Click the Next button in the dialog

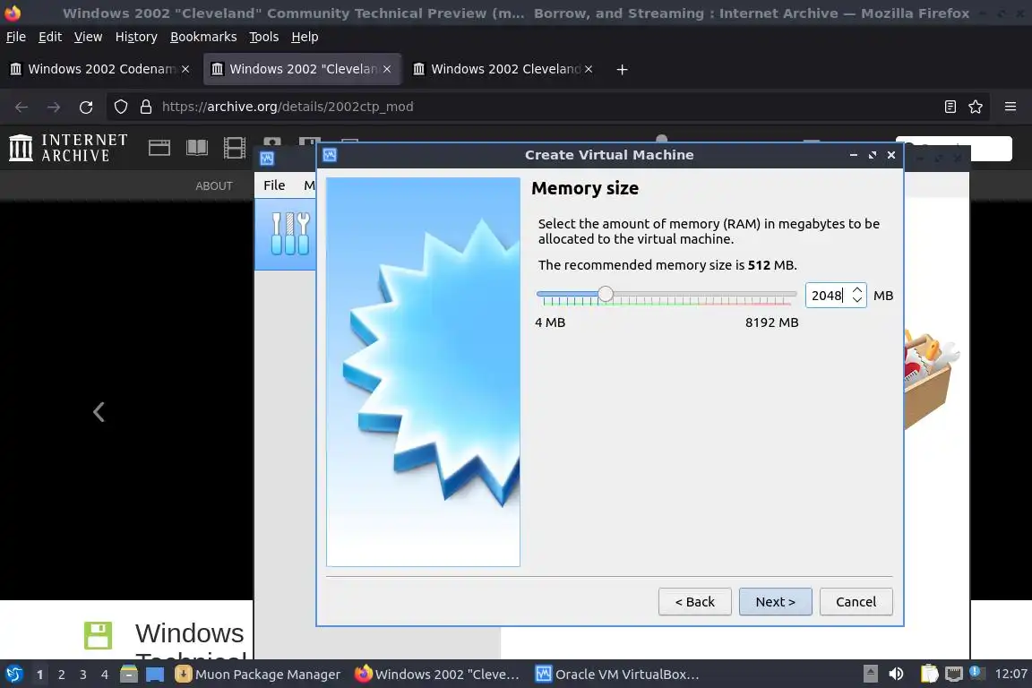pos(775,602)
